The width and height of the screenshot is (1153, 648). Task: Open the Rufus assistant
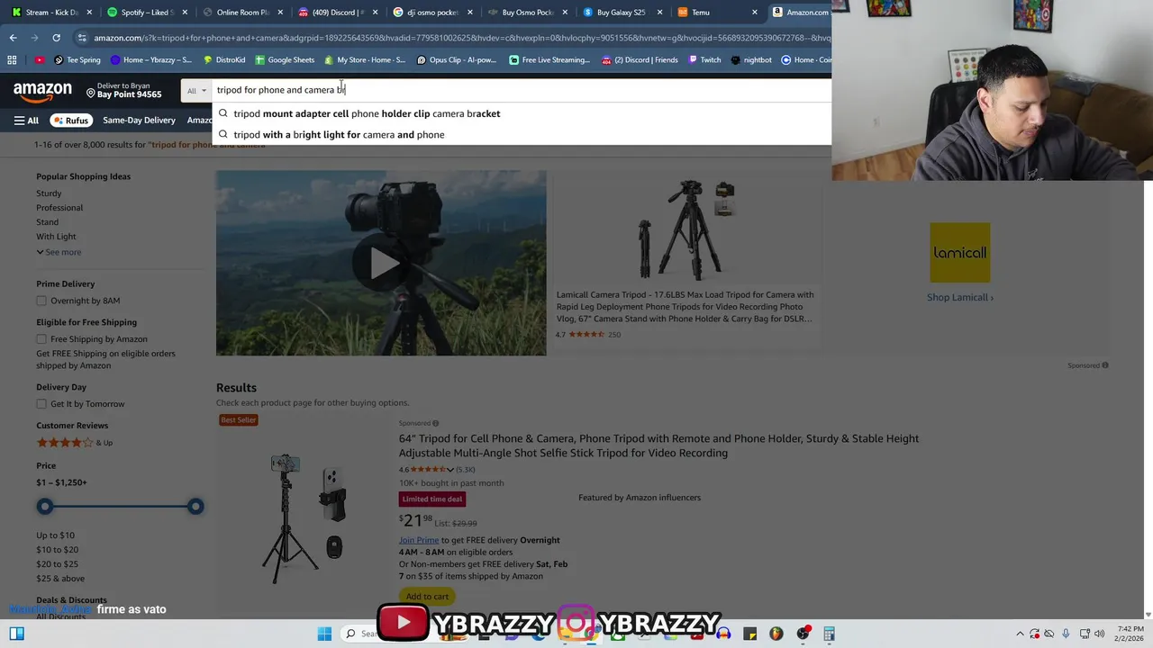pos(70,120)
